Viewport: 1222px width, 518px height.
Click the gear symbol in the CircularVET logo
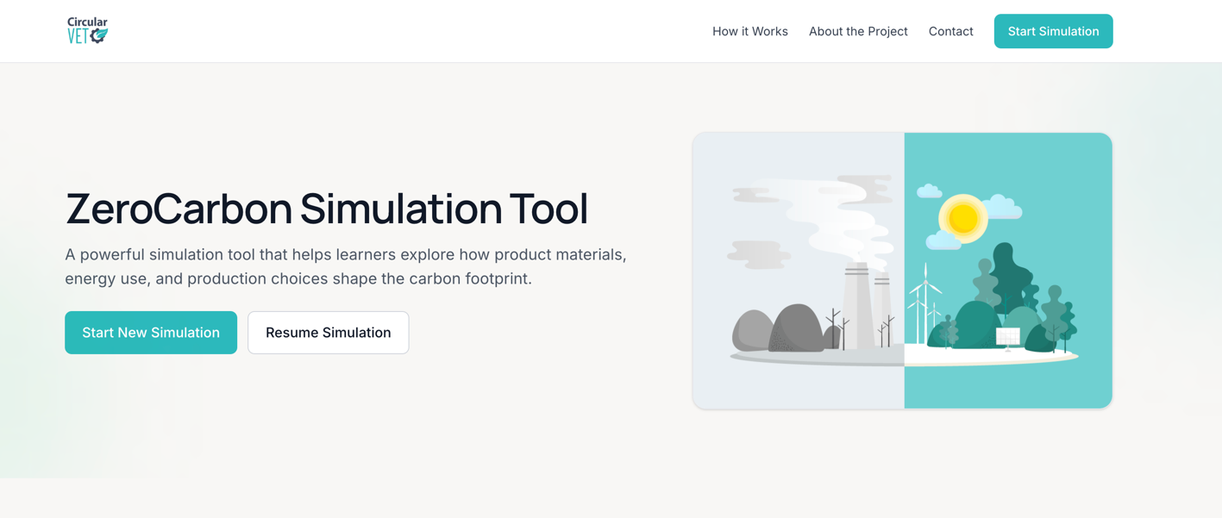pos(97,36)
